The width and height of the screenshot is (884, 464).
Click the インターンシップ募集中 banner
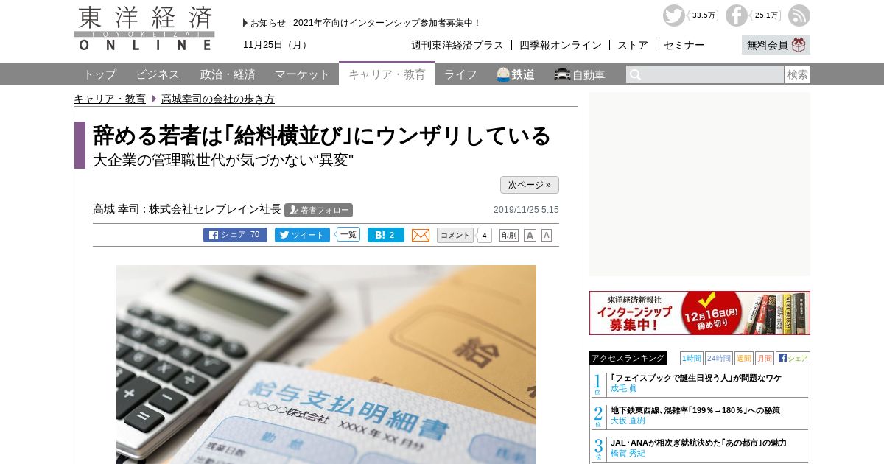[x=700, y=313]
